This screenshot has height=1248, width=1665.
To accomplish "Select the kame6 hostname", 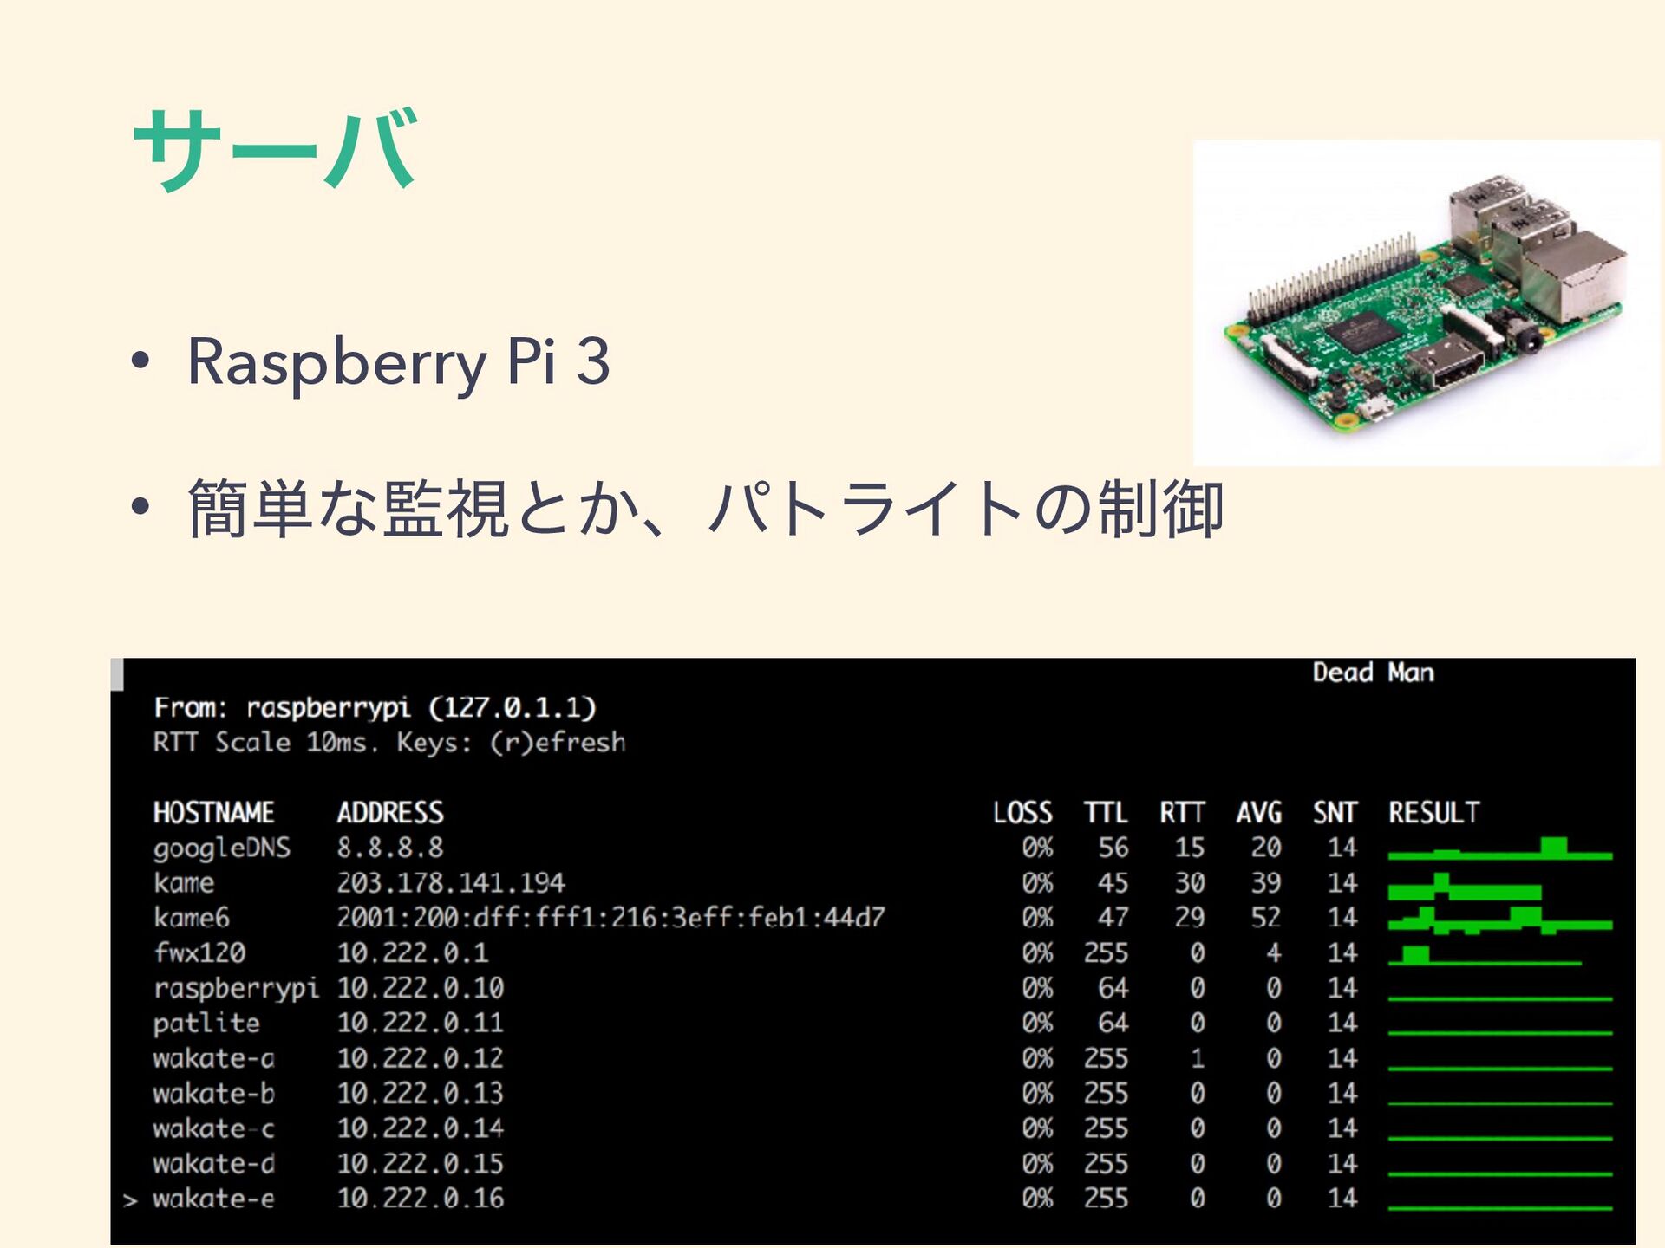I will point(192,917).
